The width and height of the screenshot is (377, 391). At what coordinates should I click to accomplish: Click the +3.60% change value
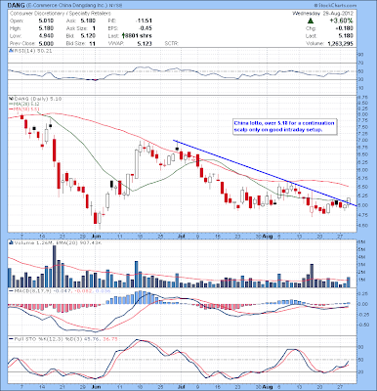point(341,21)
